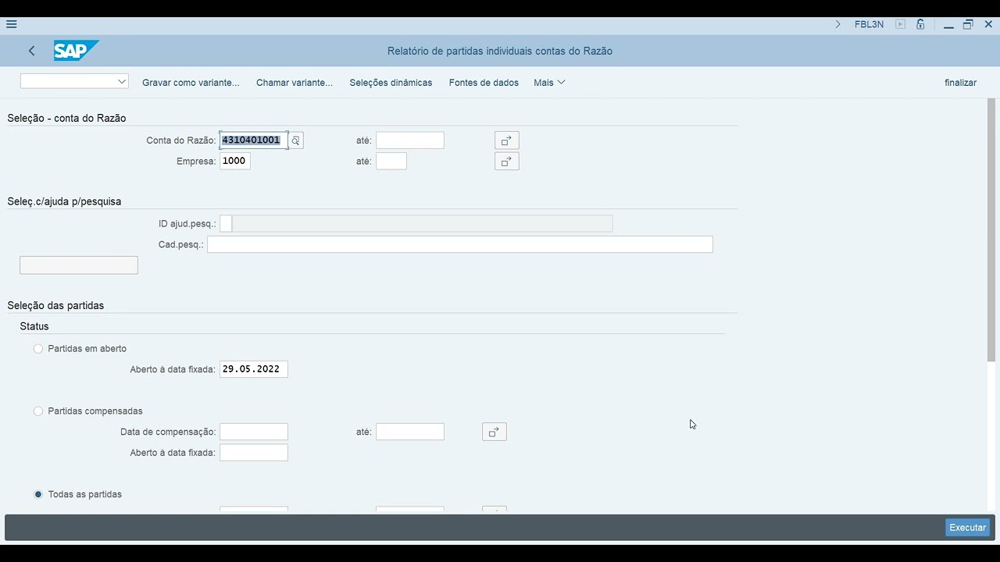1000x562 pixels.
Task: Expand the Mais menu
Action: tap(549, 82)
